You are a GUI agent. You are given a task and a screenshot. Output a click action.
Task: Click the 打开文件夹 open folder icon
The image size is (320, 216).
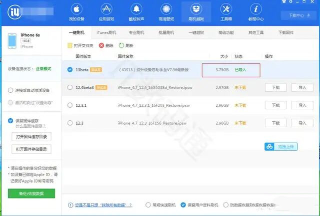click(70, 45)
